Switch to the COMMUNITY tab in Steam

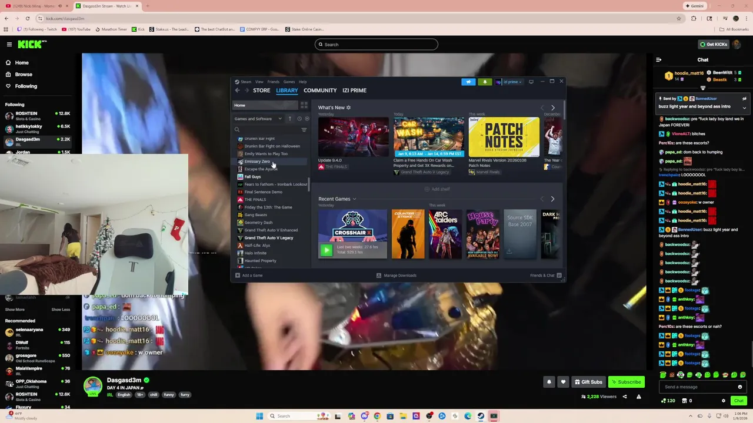320,90
